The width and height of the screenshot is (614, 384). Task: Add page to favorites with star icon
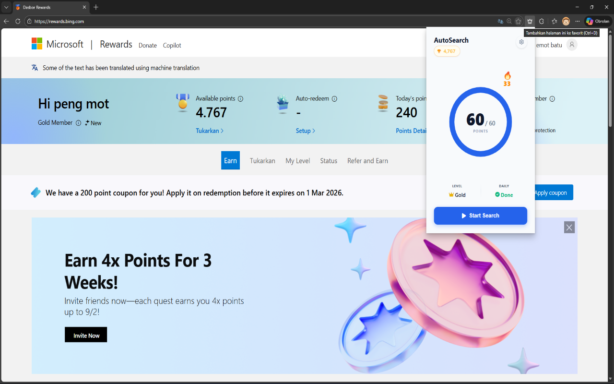tap(519, 21)
